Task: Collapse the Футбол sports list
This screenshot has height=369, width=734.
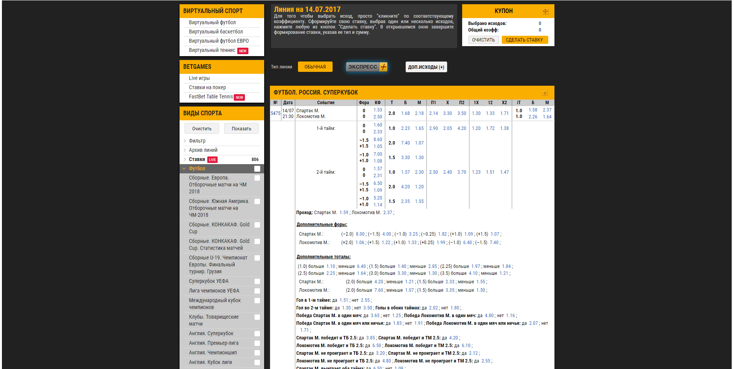Action: [x=184, y=168]
